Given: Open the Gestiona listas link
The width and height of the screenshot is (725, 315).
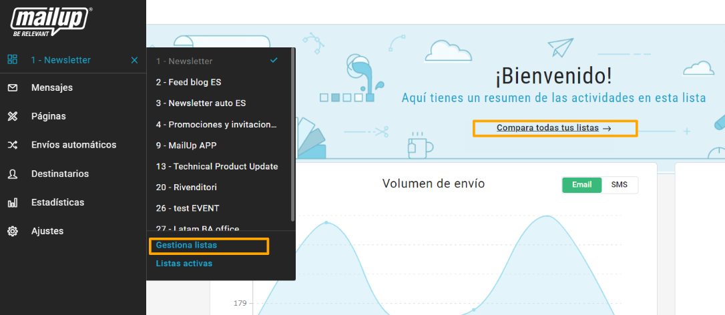Looking at the screenshot, I should (x=186, y=246).
